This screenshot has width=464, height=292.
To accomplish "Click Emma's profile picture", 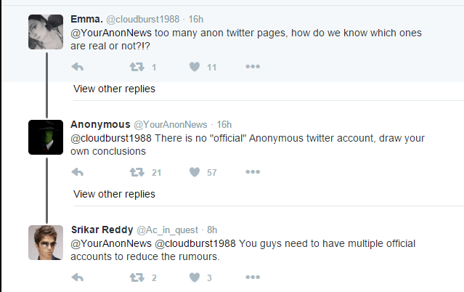I will coord(46,32).
